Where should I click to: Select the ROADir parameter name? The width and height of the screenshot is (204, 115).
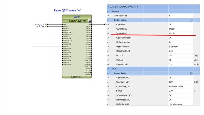[x=120, y=60]
